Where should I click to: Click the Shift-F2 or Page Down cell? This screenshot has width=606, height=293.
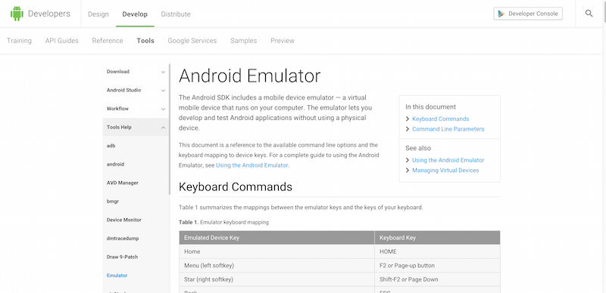(438, 279)
